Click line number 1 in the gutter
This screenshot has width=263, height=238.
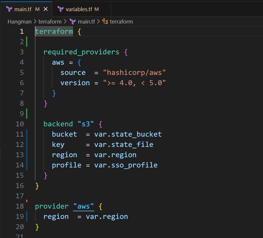pos(22,31)
